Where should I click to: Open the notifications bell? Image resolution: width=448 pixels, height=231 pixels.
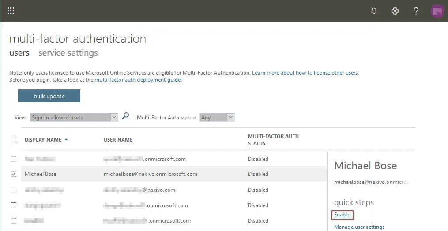pyautogui.click(x=374, y=11)
